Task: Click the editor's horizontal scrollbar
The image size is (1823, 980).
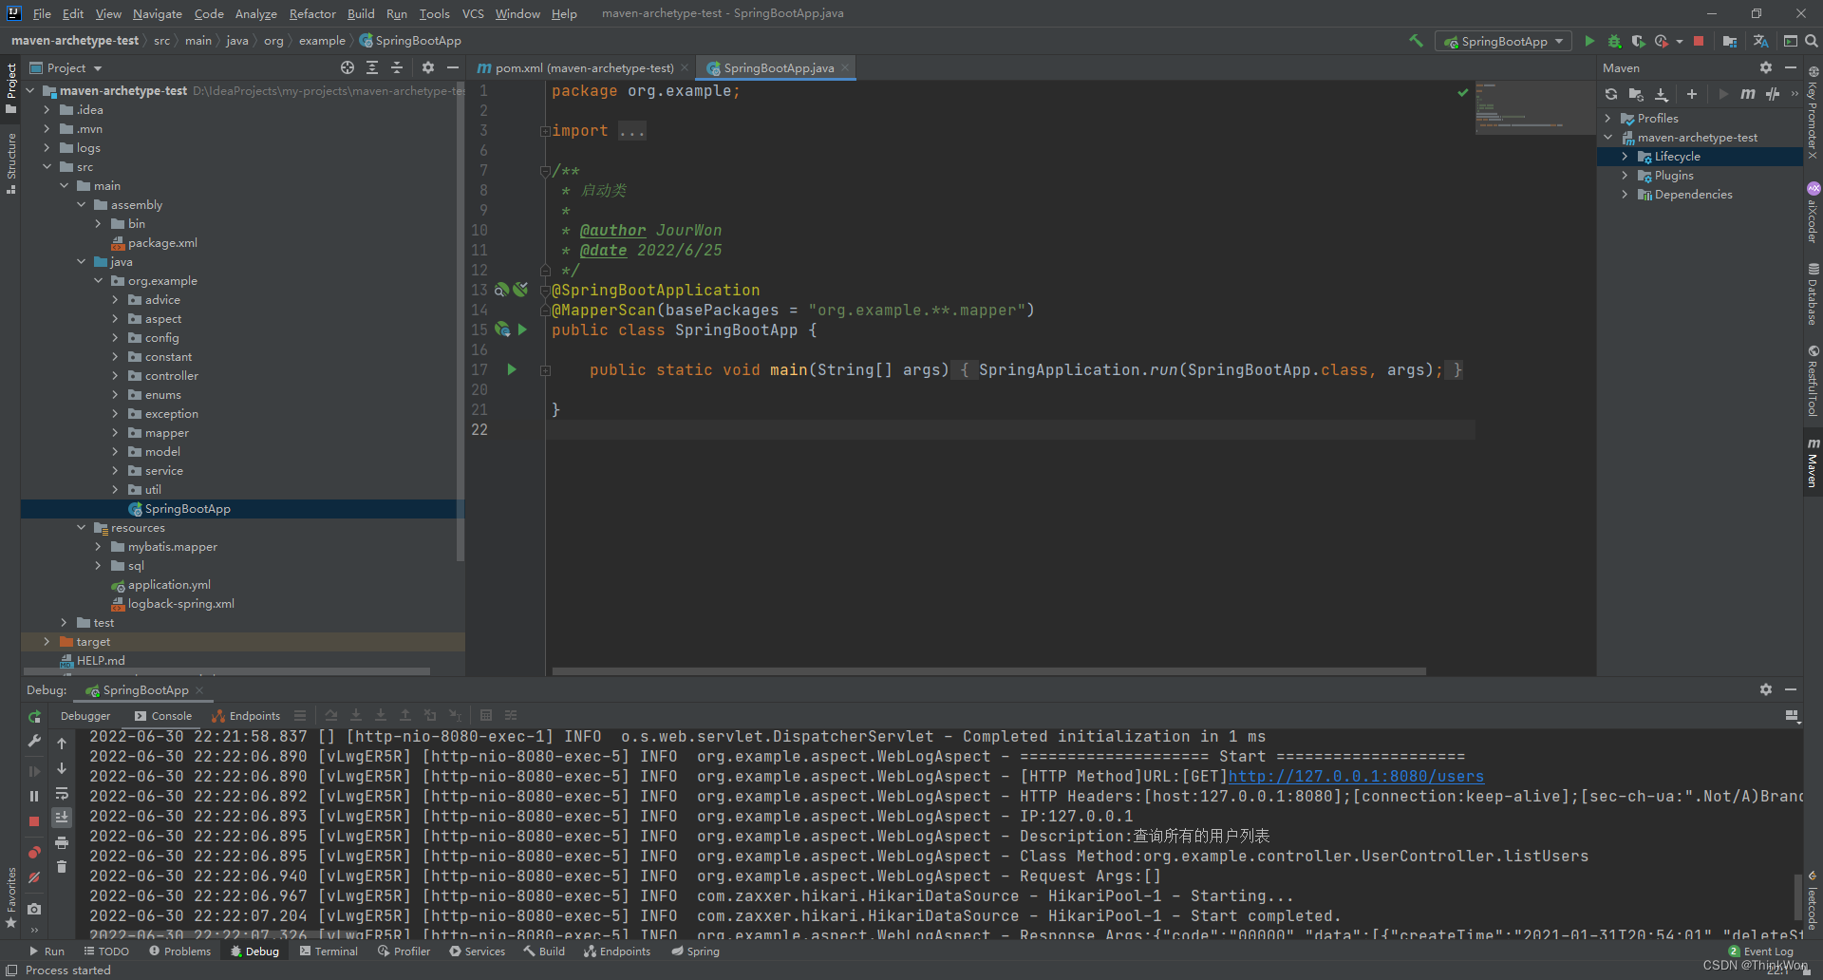Action: 988,671
